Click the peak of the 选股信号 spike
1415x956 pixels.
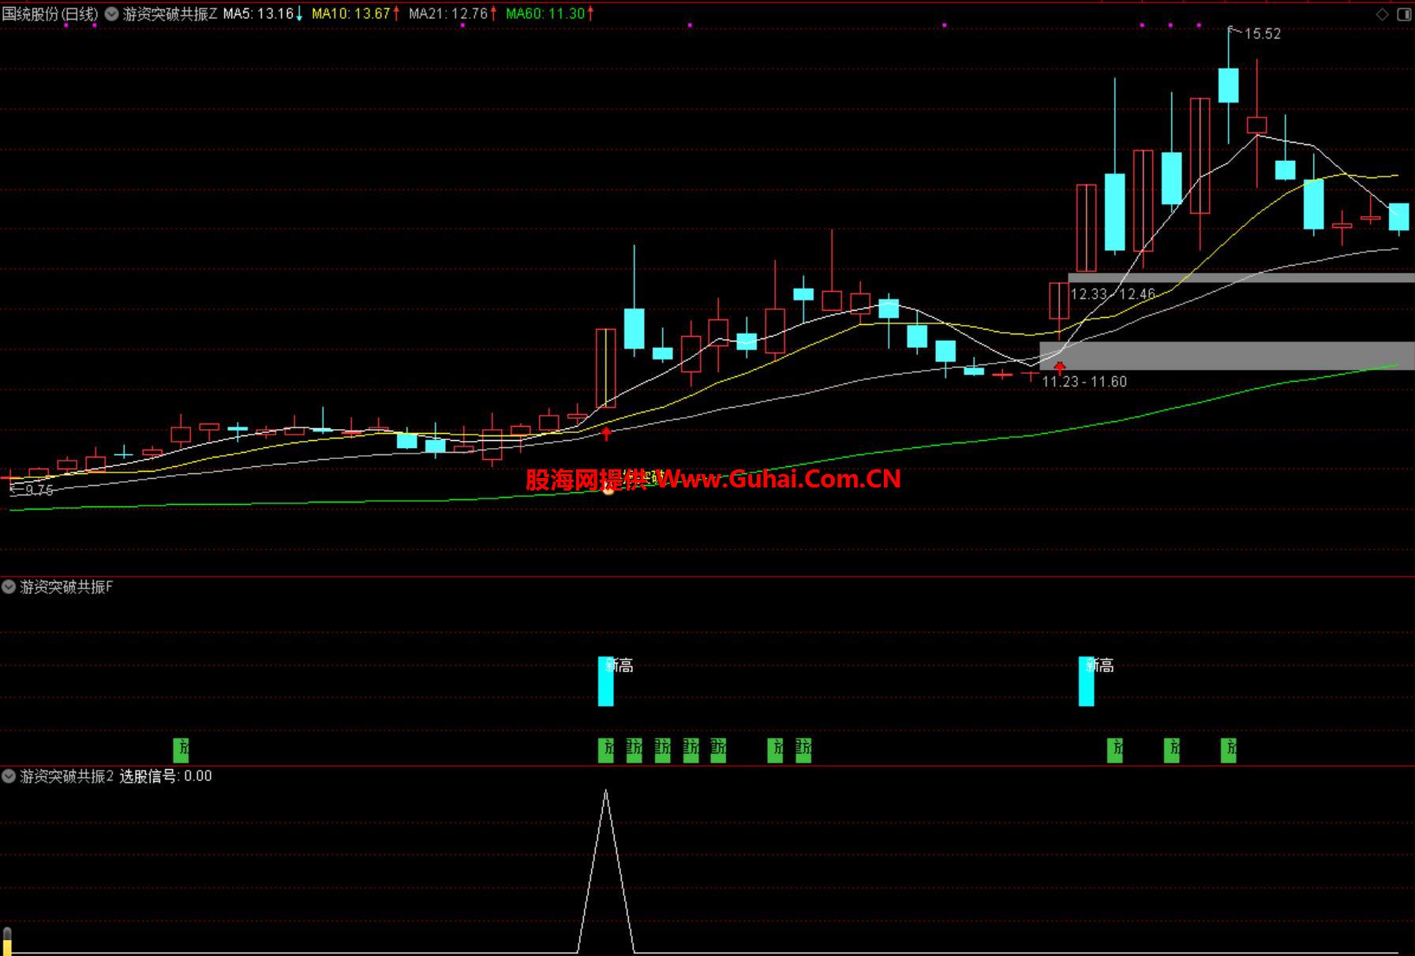click(x=605, y=791)
